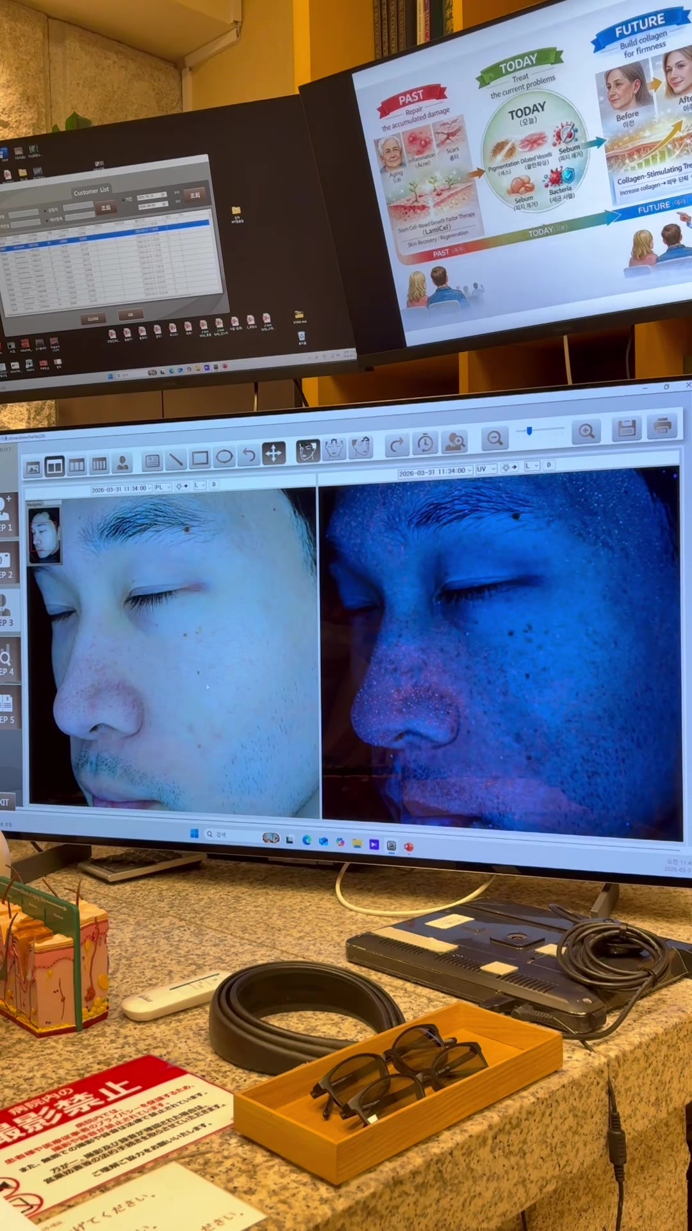The image size is (692, 1231).
Task: Click the zoom in magnifier
Action: click(587, 431)
